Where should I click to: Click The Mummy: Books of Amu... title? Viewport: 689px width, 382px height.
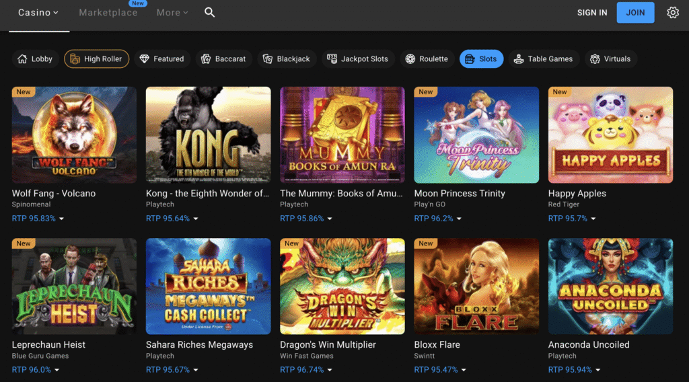pos(341,193)
